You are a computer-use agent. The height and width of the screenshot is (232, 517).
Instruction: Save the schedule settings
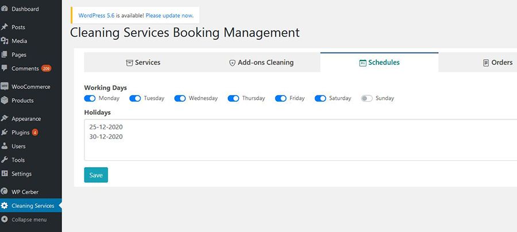click(96, 175)
